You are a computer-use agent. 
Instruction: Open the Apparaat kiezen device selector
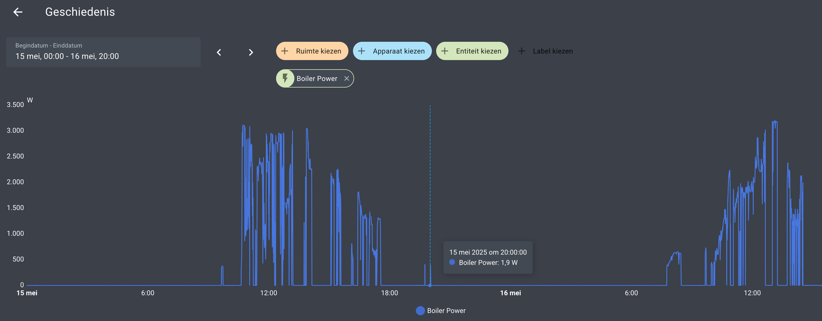click(x=398, y=51)
